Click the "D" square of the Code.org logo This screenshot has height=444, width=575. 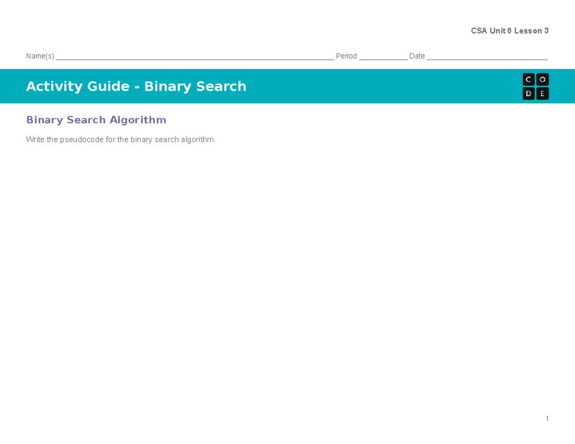coord(529,93)
